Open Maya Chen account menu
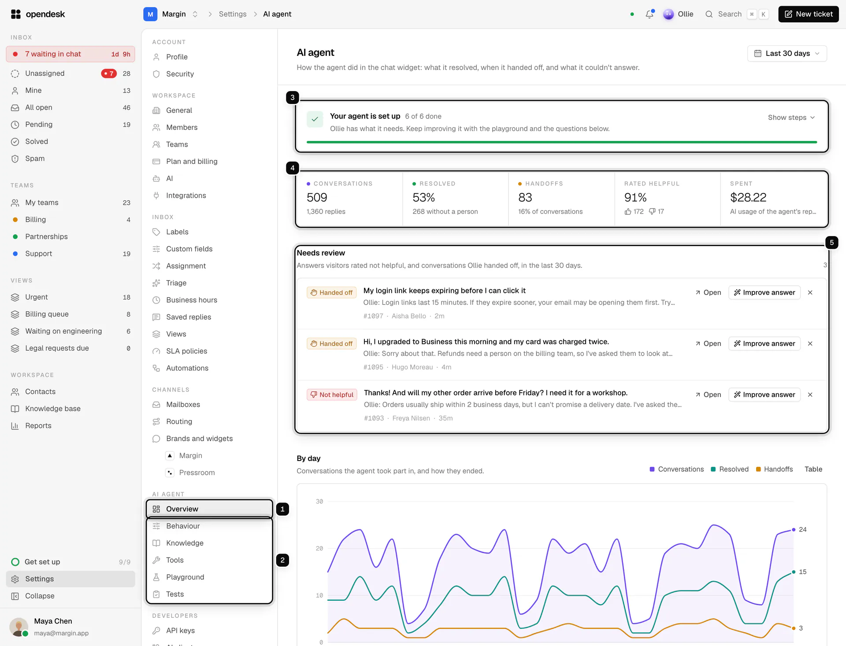The image size is (846, 646). click(x=70, y=627)
